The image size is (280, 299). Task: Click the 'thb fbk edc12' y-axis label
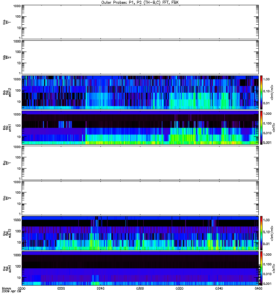click(7, 92)
